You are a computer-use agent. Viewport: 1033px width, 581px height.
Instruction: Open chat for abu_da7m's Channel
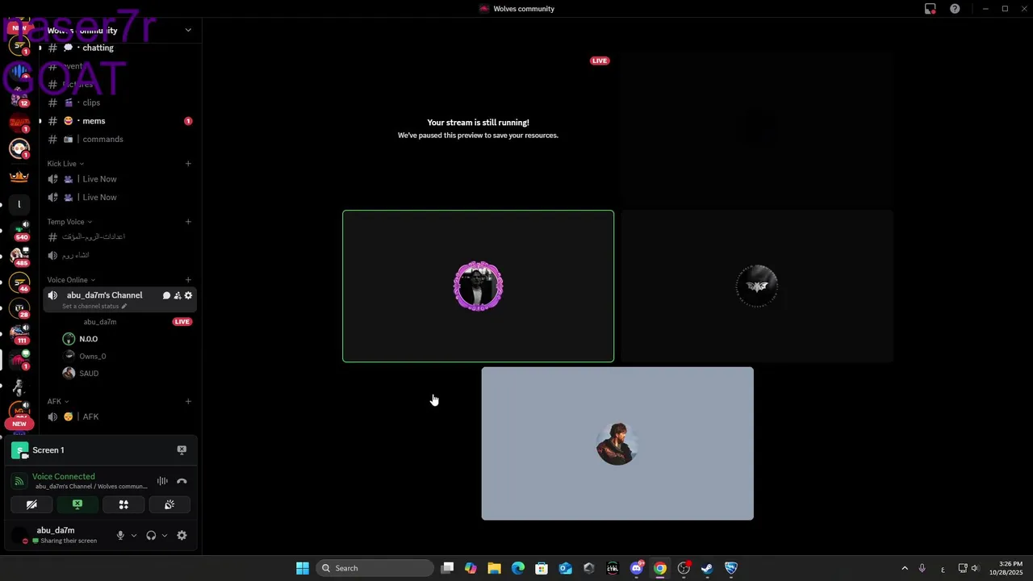coord(166,295)
